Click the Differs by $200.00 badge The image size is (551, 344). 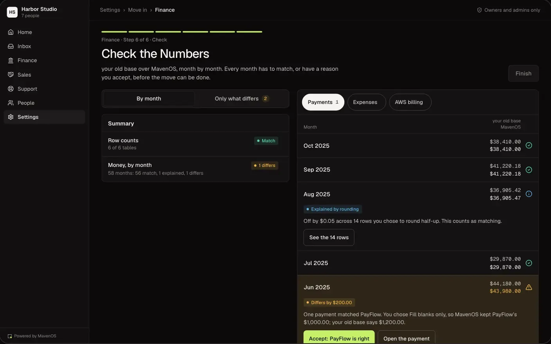click(x=330, y=303)
